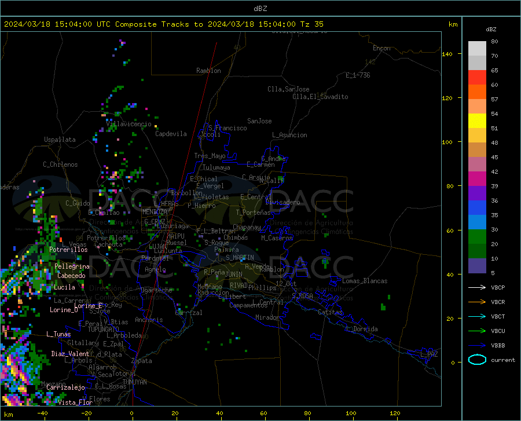The image size is (521, 421).
Task: Click the 'VBCP' legend label
Action: pyautogui.click(x=498, y=287)
